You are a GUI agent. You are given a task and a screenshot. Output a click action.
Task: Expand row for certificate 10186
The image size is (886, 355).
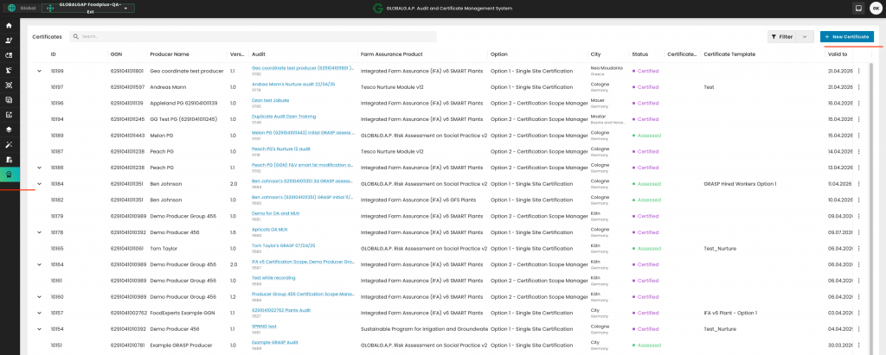click(x=39, y=168)
